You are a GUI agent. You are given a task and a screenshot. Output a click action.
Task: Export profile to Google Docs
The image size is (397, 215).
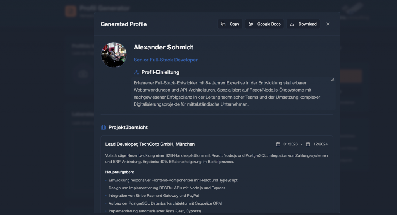(265, 24)
